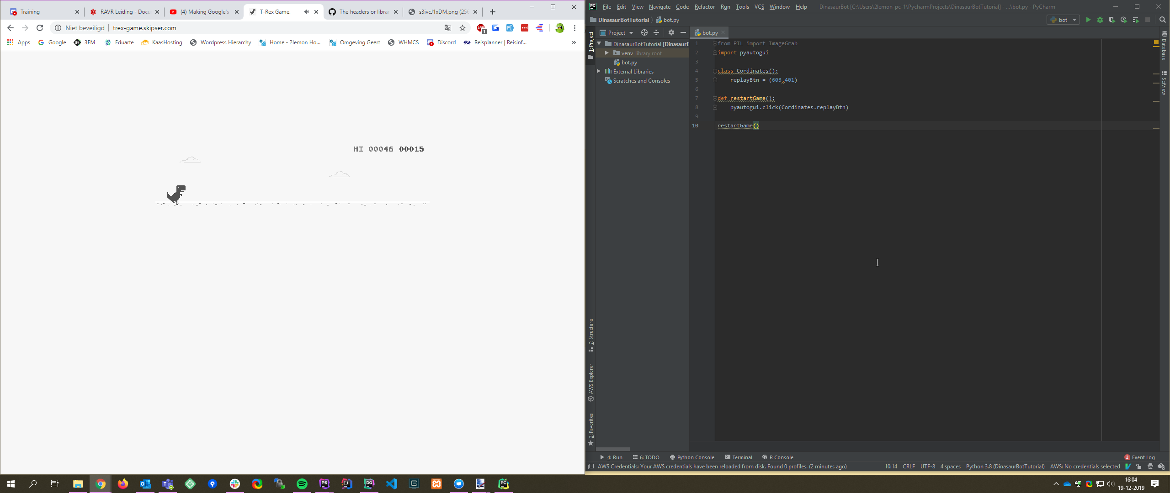
Task: Run bot with coverage shield icon
Action: pyautogui.click(x=1112, y=20)
